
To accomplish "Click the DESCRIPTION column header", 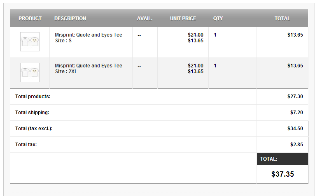I will pyautogui.click(x=70, y=18).
